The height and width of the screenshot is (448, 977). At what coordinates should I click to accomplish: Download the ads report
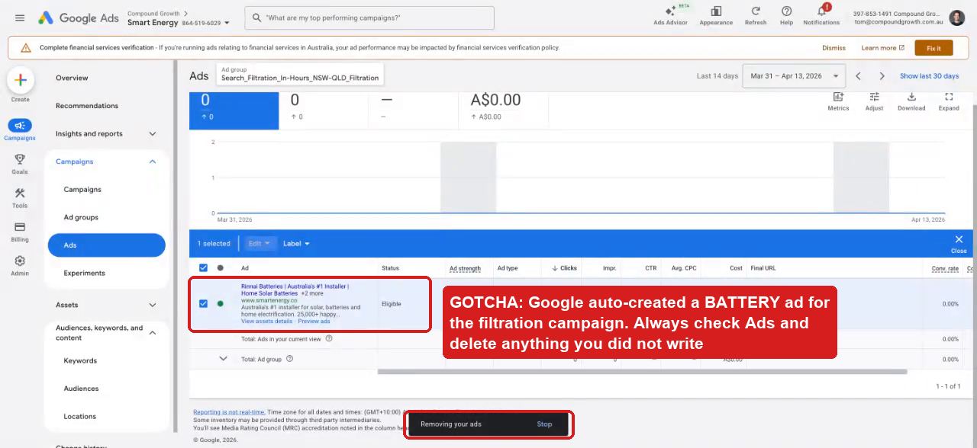pos(911,101)
